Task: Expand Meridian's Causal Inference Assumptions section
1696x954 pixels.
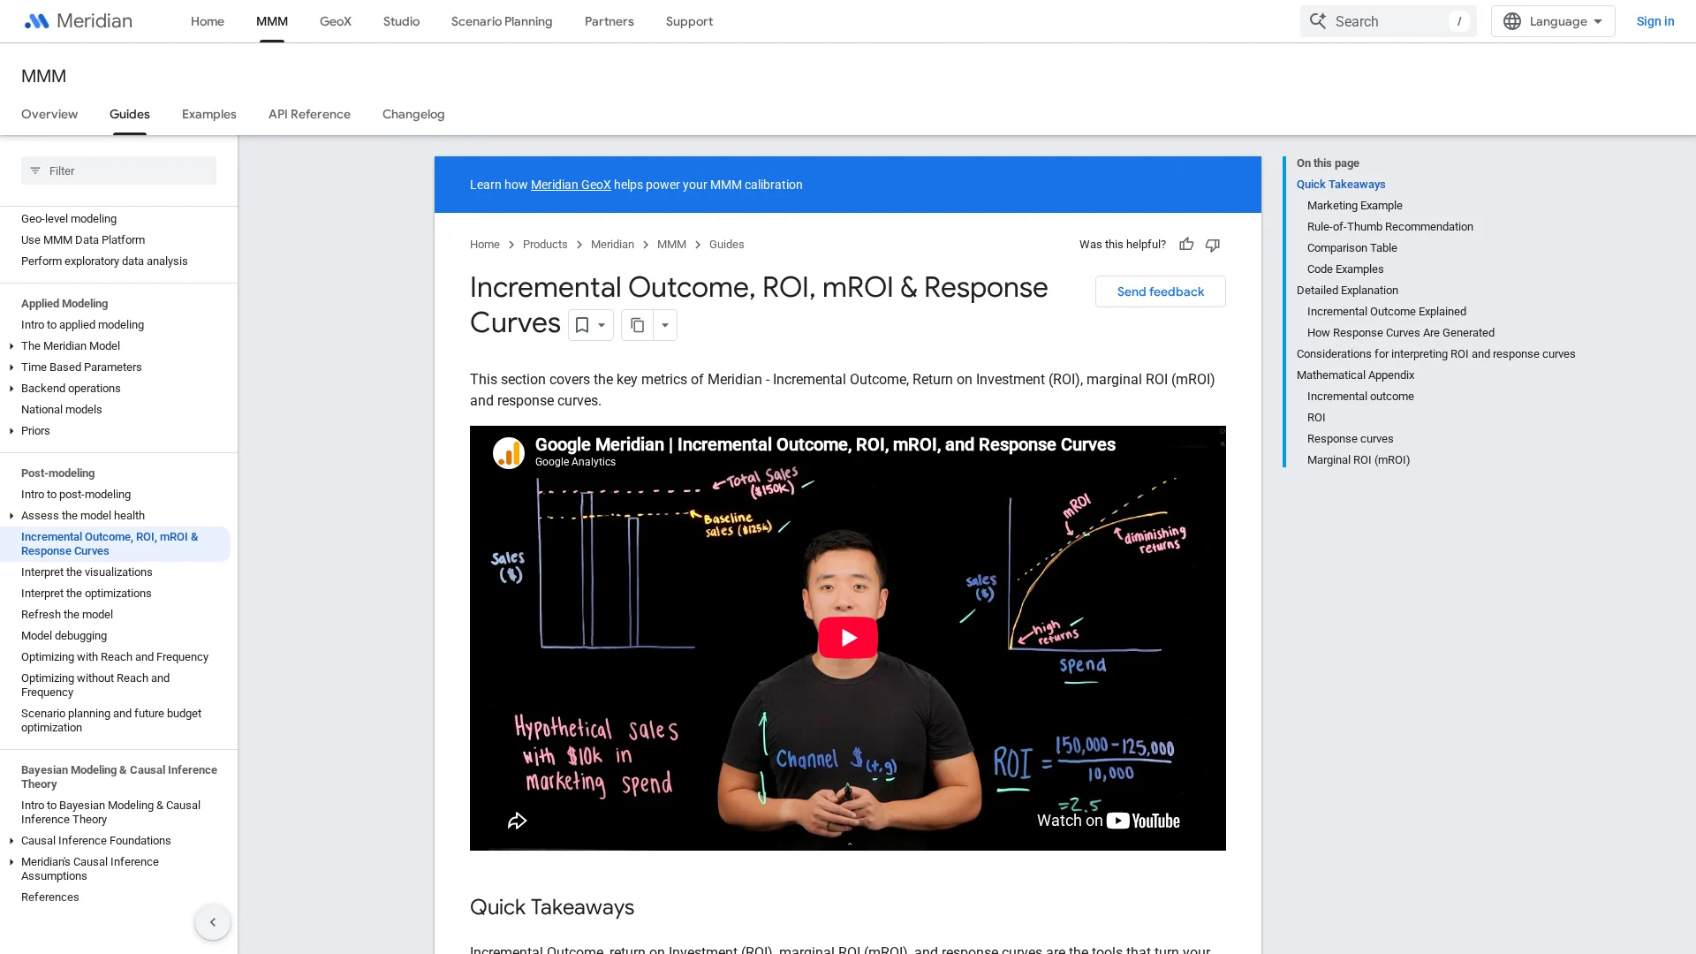Action: pos(11,862)
